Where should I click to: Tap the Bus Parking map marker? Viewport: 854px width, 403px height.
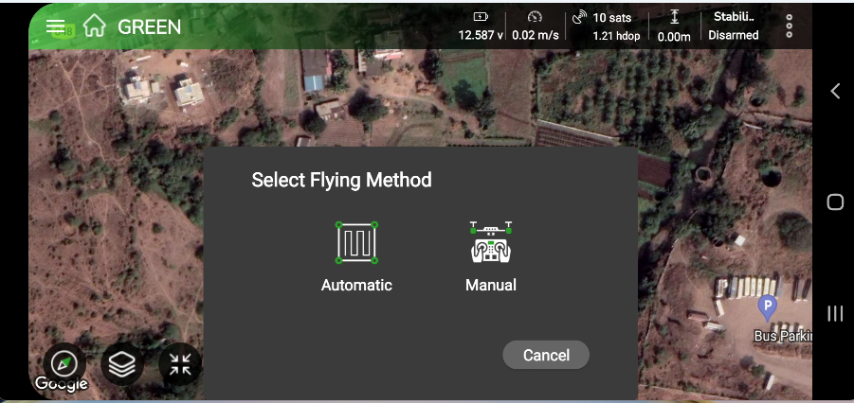click(x=768, y=307)
